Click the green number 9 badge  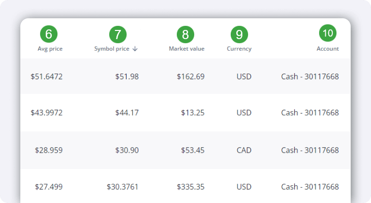(239, 35)
